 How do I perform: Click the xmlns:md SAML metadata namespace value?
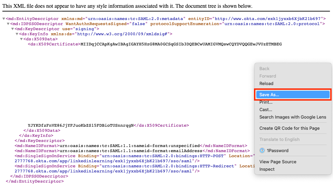click(135, 19)
